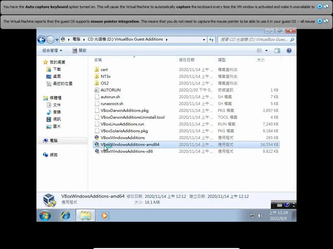Image resolution: width=333 pixels, height=249 pixels.
Task: Click the VBoxWindowsAdditions-x86 application icon
Action: [97, 151]
